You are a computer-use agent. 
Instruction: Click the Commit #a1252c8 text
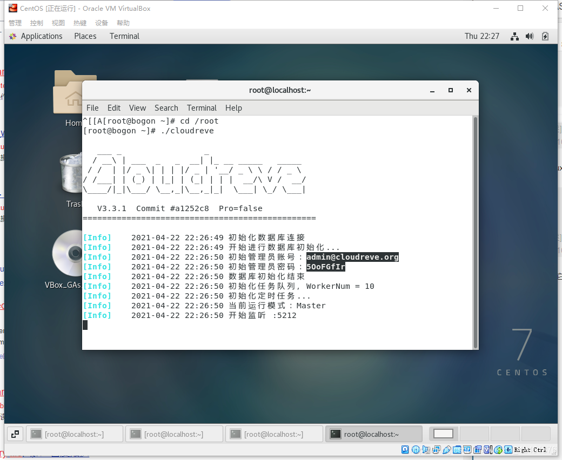172,208
